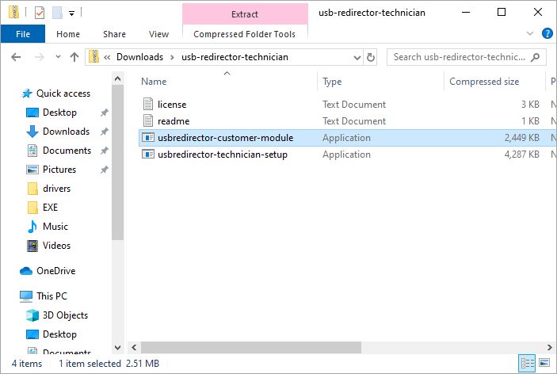This screenshot has height=374, width=557.
Task: Click the usbredirector-customer-module application icon
Action: (148, 137)
